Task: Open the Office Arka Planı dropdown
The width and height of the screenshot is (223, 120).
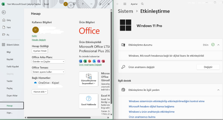Action: point(48,61)
